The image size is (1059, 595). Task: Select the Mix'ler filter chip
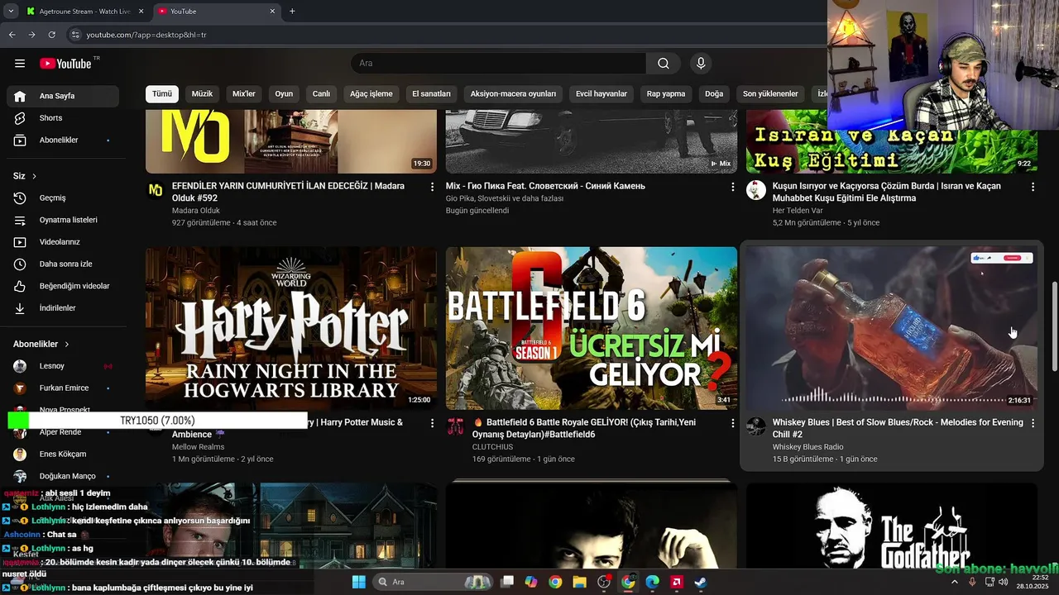[x=244, y=94]
